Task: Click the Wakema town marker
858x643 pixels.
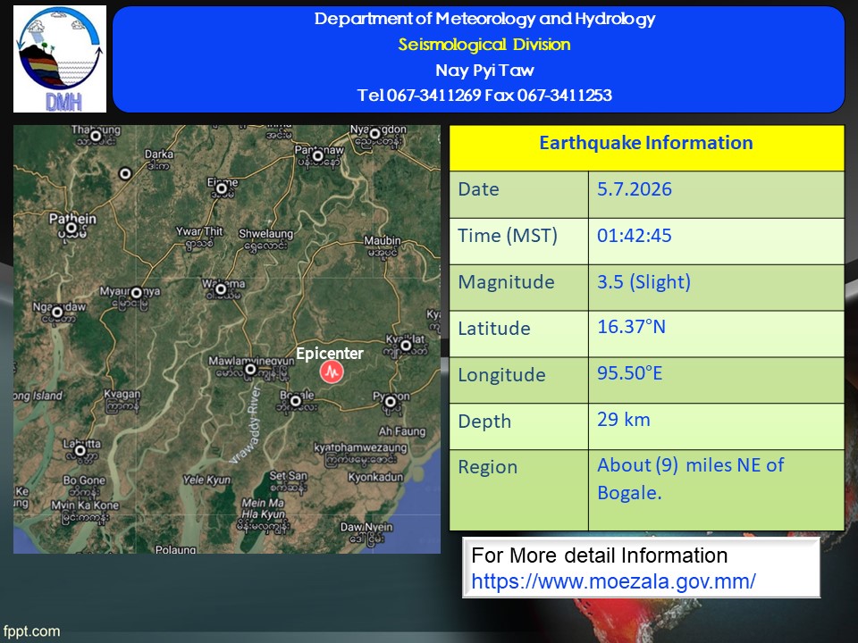Action: [221, 289]
